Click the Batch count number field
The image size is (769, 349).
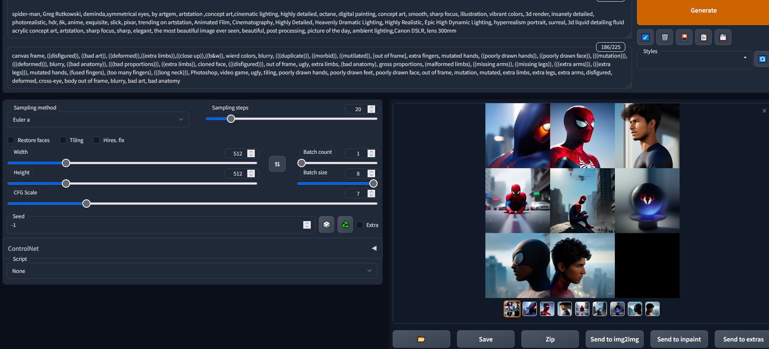click(361, 153)
